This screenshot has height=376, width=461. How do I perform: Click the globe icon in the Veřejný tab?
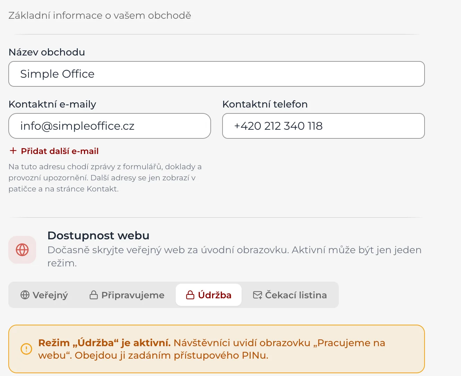point(25,295)
